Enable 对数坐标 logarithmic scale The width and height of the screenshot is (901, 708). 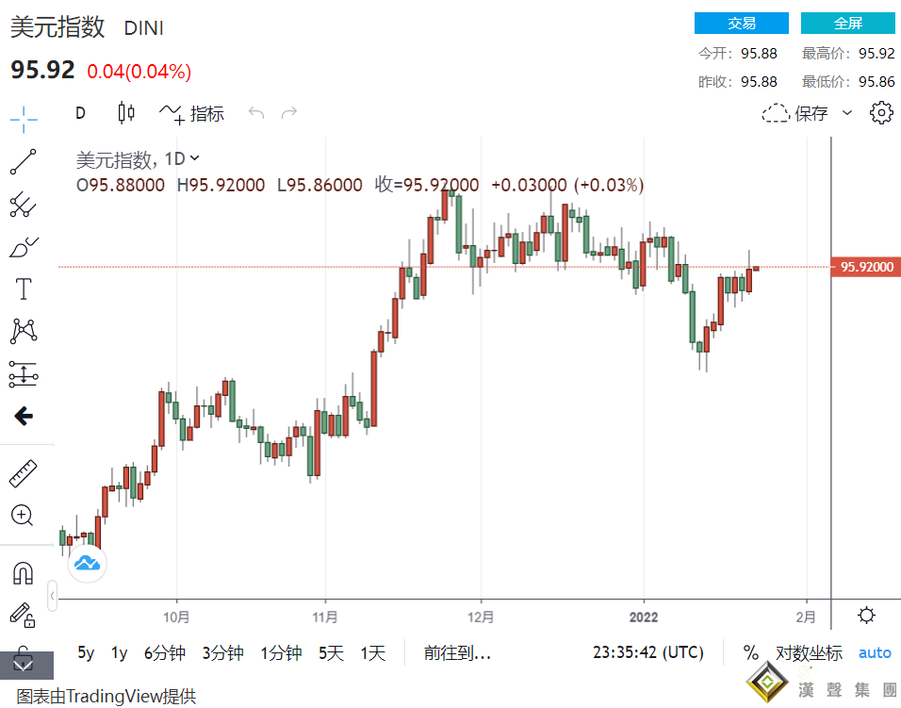[809, 652]
